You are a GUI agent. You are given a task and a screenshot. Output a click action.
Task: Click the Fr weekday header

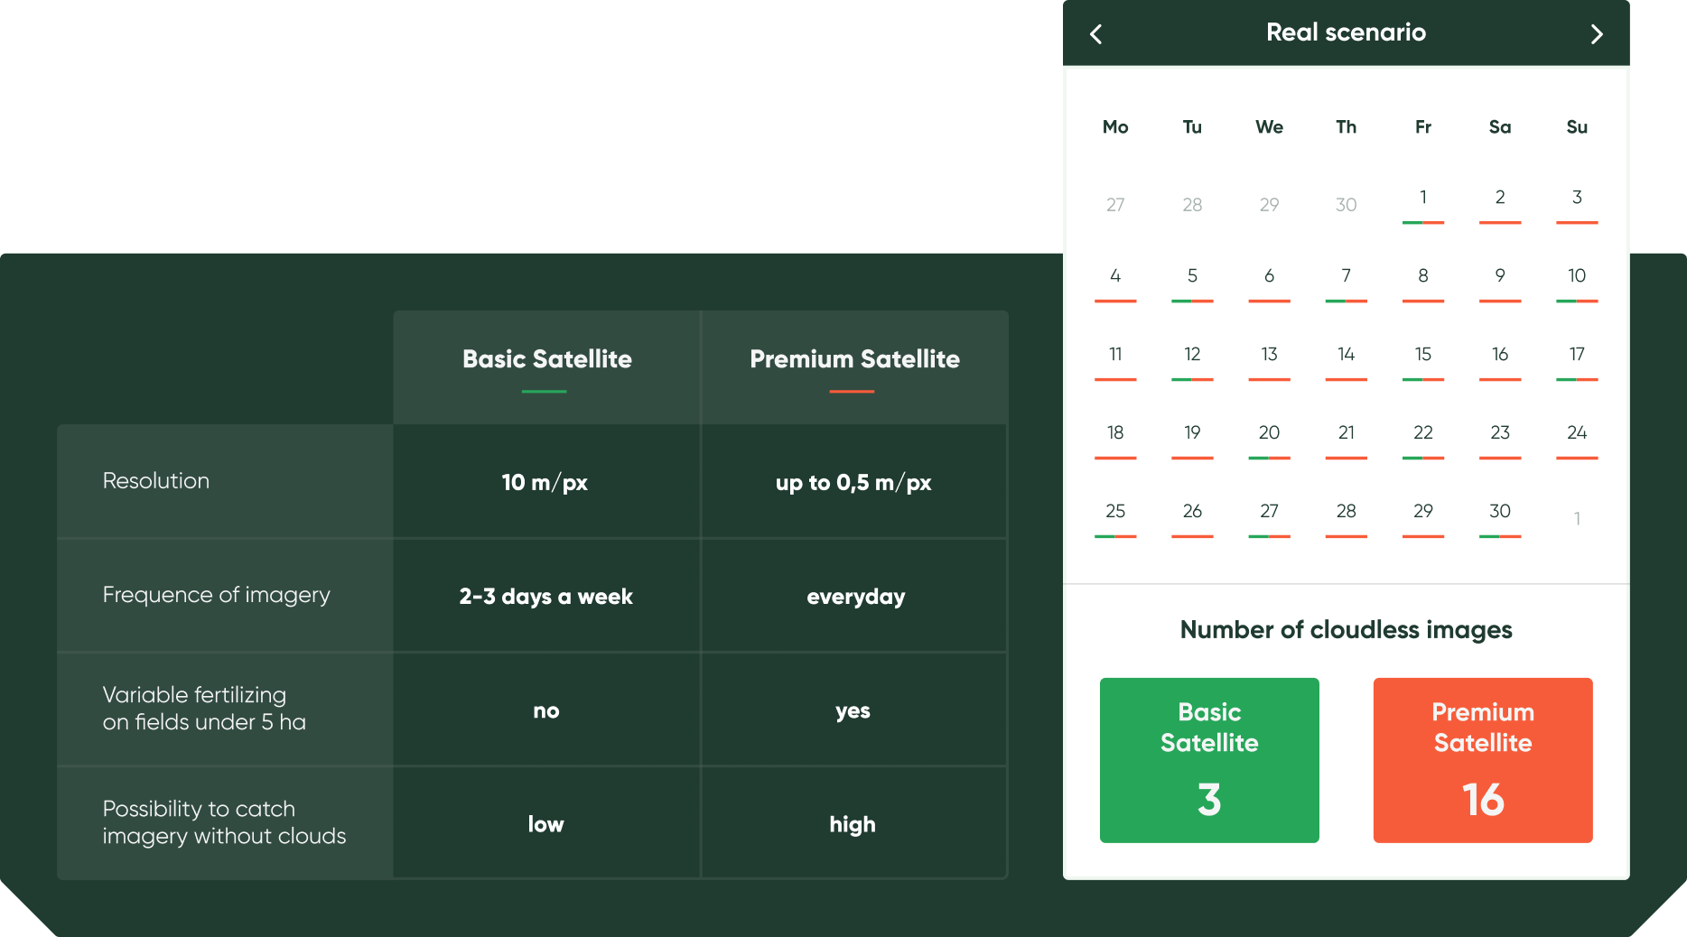tap(1423, 127)
